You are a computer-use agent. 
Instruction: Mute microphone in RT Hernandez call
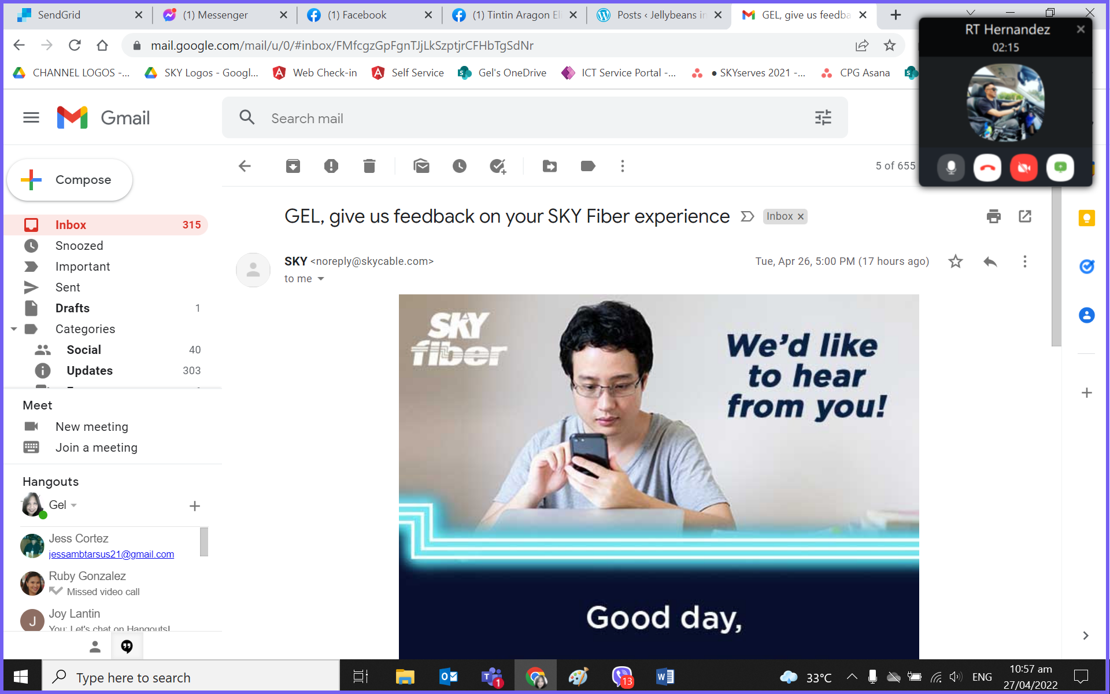[x=951, y=168]
